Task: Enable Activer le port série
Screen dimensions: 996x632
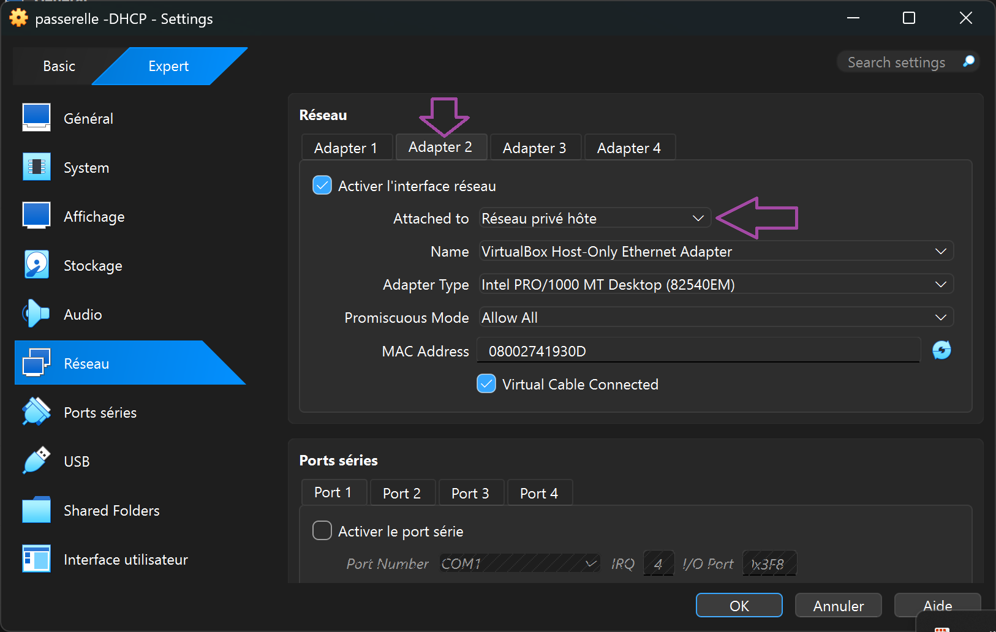Action: 322,530
